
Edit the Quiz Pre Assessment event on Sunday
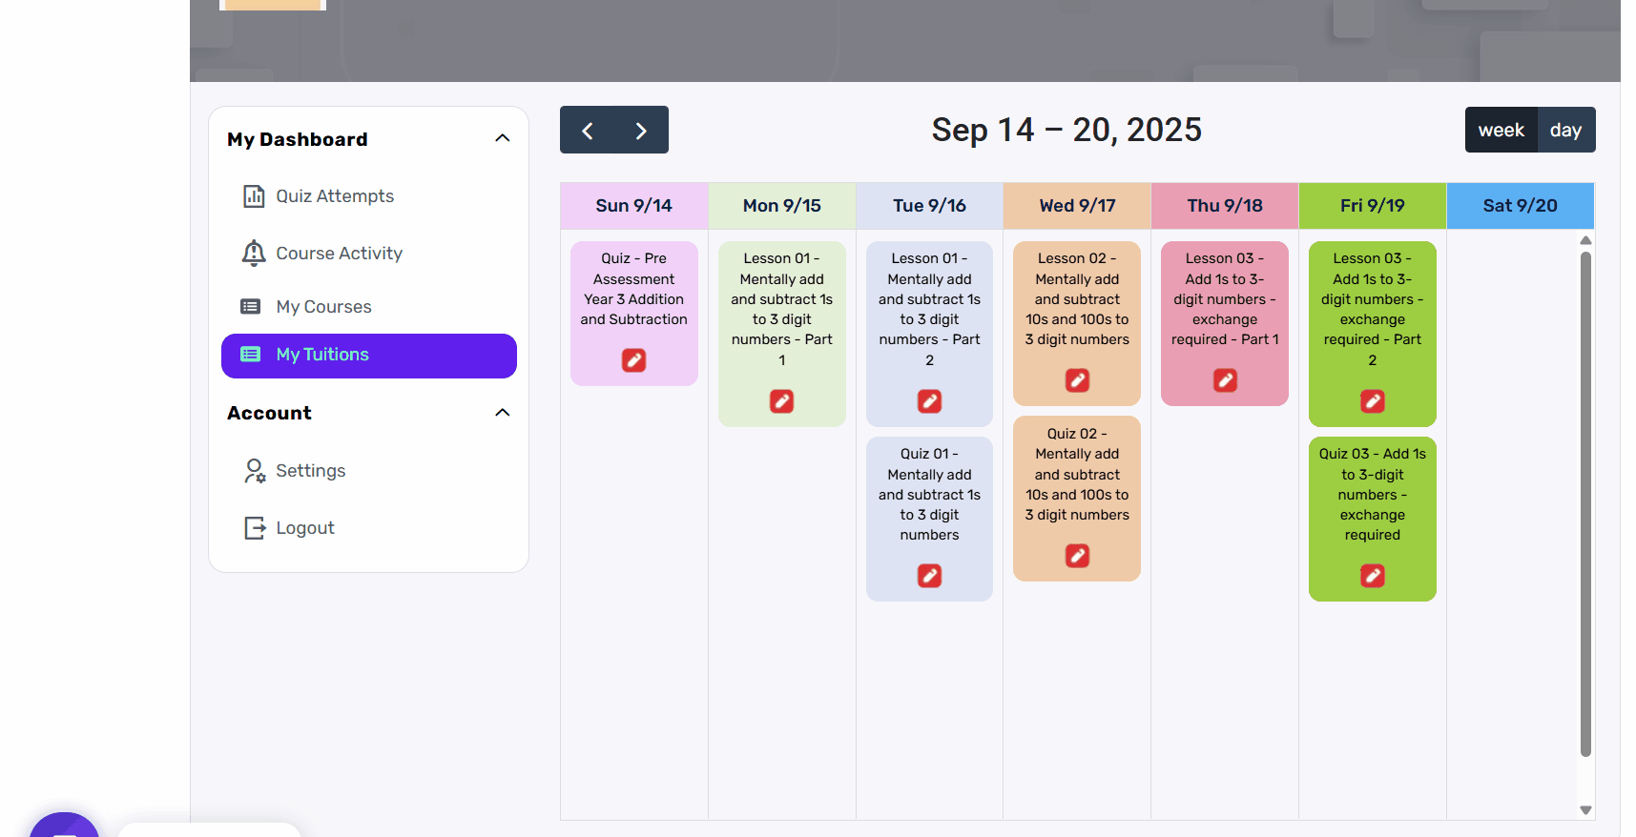pyautogui.click(x=633, y=360)
